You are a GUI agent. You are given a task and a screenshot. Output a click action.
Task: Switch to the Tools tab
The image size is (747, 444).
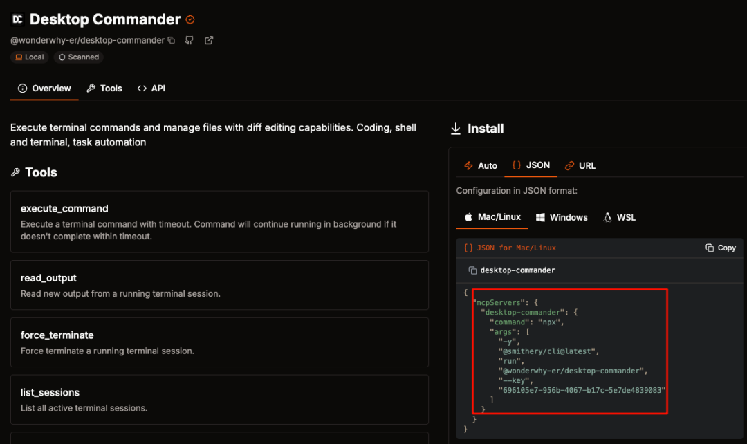tap(104, 89)
